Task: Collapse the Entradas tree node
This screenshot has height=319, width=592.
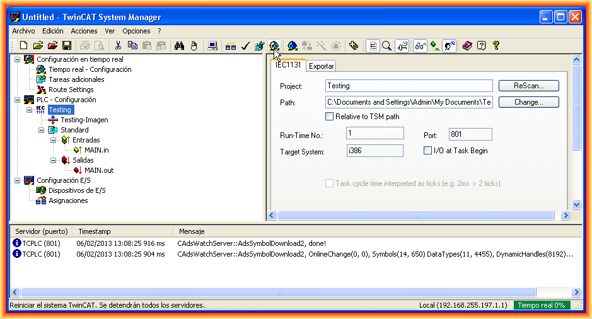Action: point(54,140)
